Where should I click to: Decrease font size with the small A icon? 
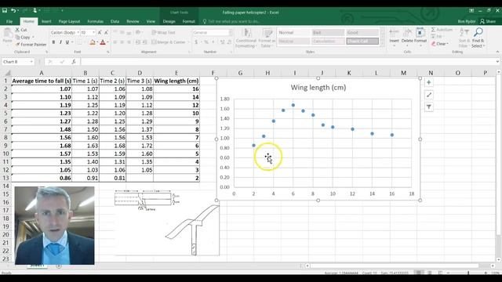[x=106, y=32]
